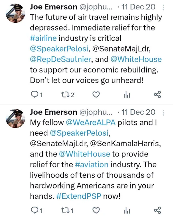This screenshot has width=173, height=218.
Task: Open @WeAreALPA profile mention
Action: (91, 122)
